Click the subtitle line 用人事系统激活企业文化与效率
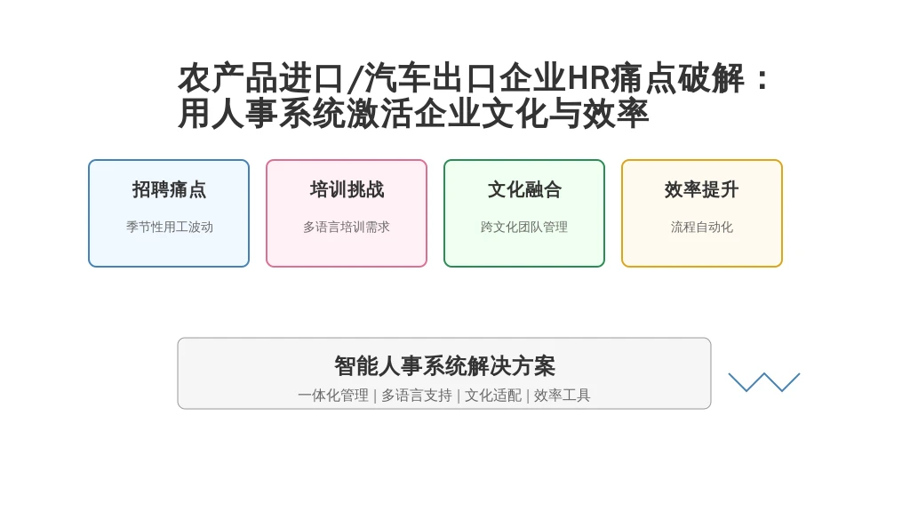 pos(413,114)
